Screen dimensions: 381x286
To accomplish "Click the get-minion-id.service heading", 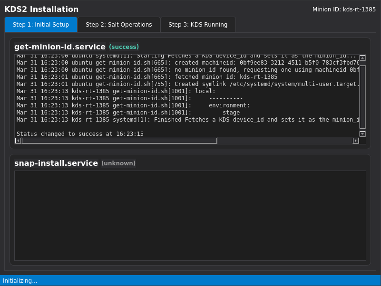I will [60, 47].
